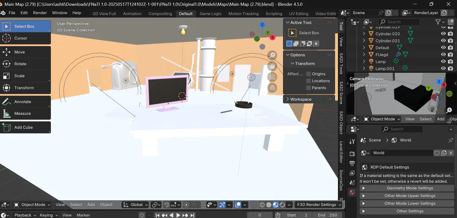Switch to wireframe viewport shading

pyautogui.click(x=262, y=205)
